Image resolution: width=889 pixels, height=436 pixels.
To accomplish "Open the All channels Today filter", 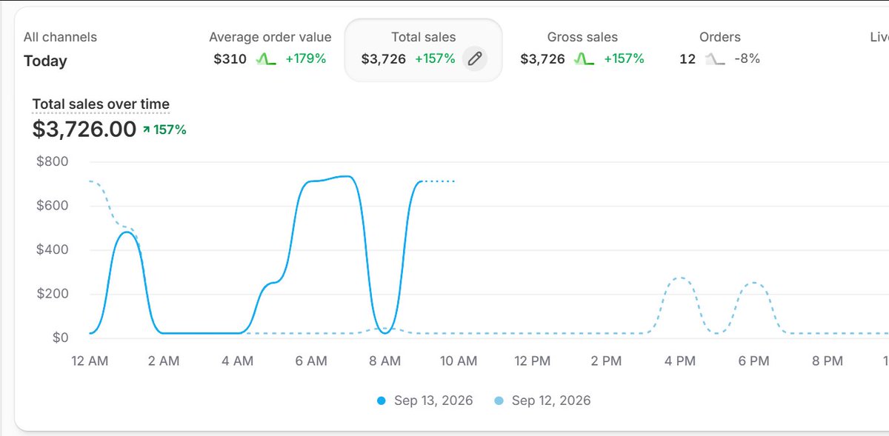I will [60, 49].
